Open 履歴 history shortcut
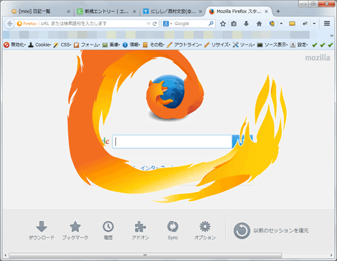This screenshot has height=261, width=337. 108,230
